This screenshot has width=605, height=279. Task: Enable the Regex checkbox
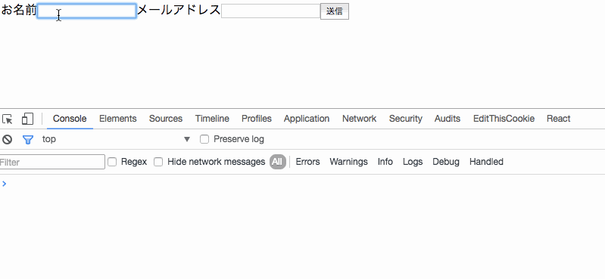point(112,162)
